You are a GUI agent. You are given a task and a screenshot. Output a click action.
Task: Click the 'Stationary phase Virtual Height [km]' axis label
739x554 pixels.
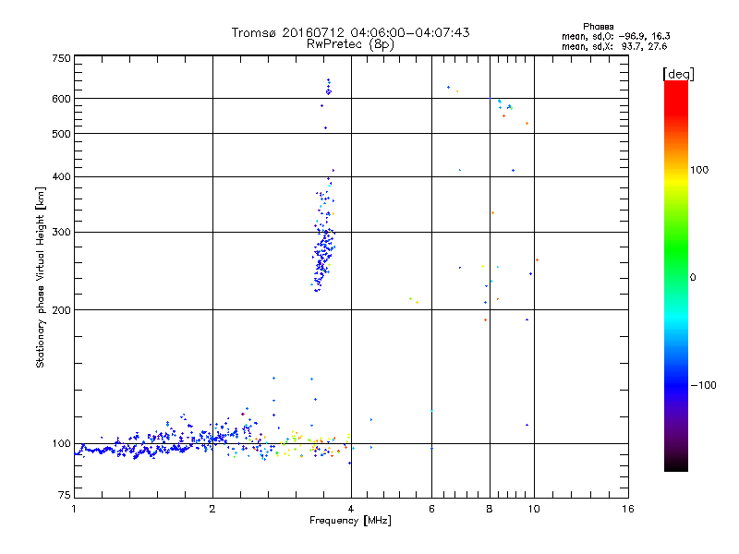coord(41,277)
